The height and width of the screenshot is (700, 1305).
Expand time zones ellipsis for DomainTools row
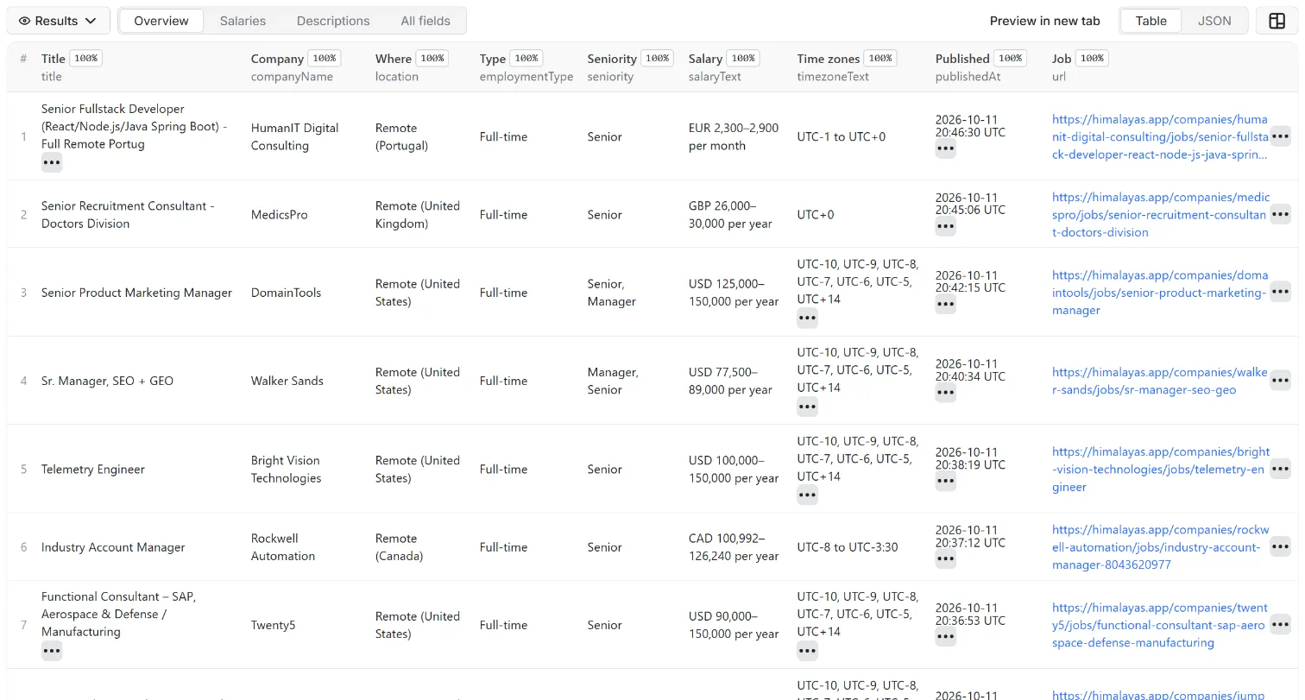(x=807, y=318)
